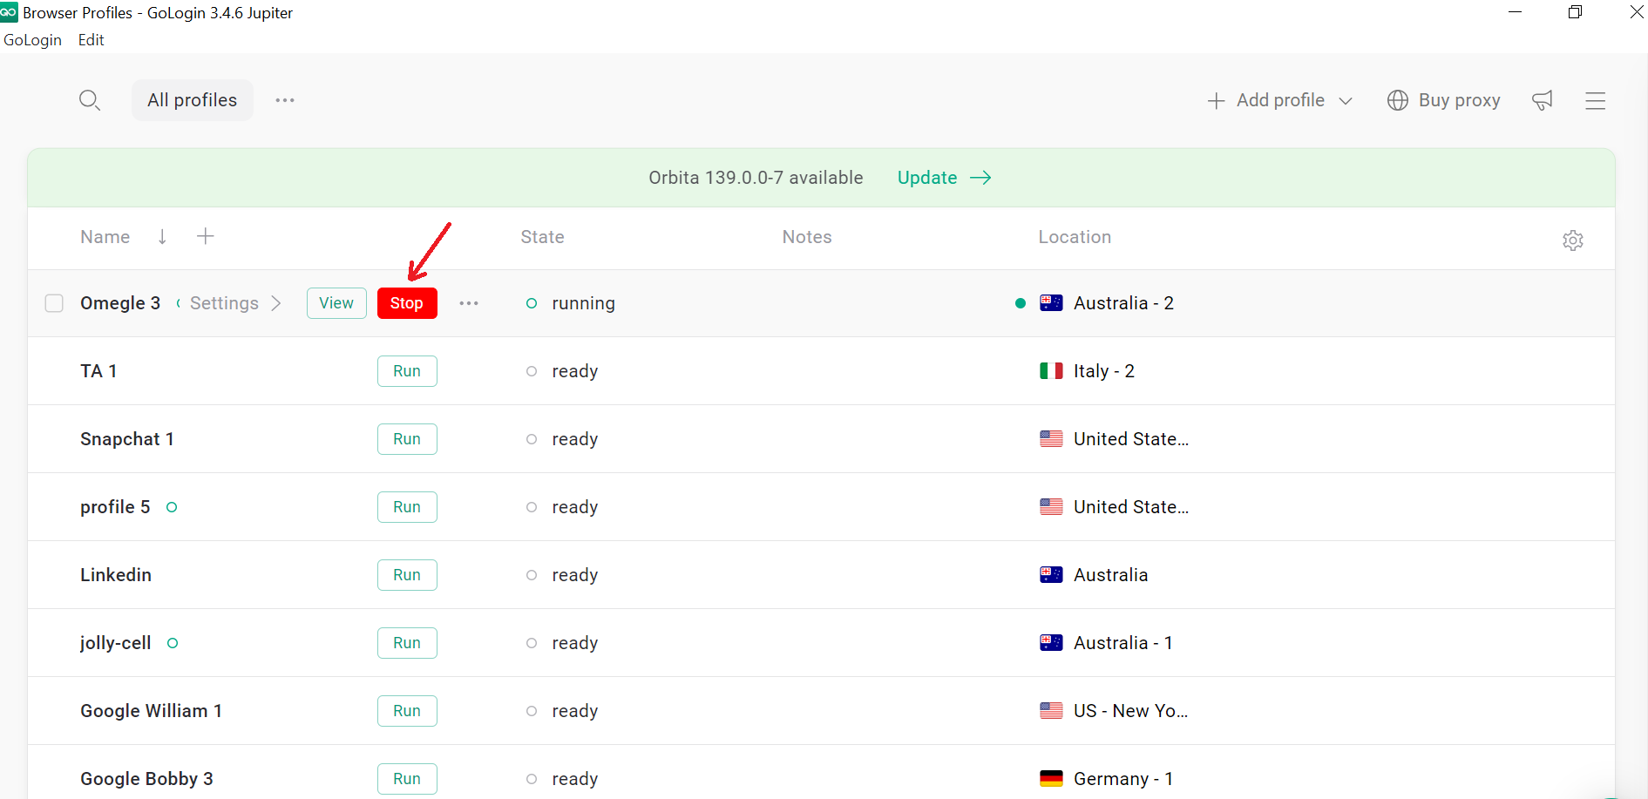The height and width of the screenshot is (799, 1648).
Task: Click the plus icon beside Name column
Action: click(x=206, y=236)
